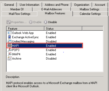This screenshot has height=91, width=109.
Task: Sort list by Status column header
Action: tap(63, 29)
